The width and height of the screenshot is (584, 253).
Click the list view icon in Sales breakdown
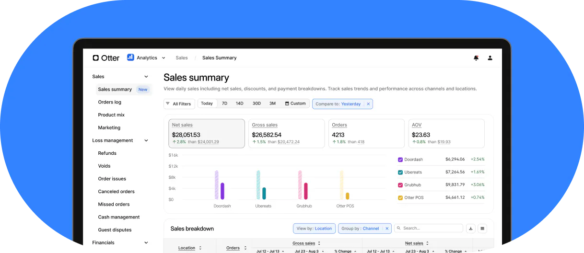pos(483,229)
